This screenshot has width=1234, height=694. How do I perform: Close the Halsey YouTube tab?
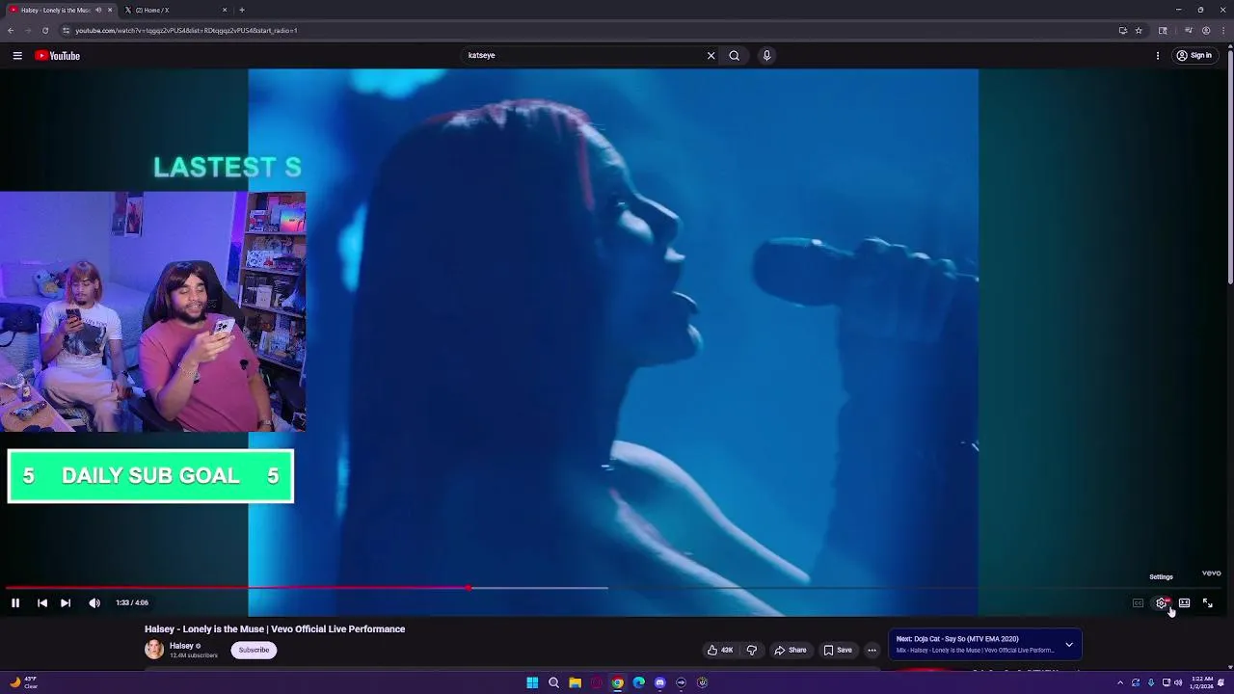click(110, 10)
